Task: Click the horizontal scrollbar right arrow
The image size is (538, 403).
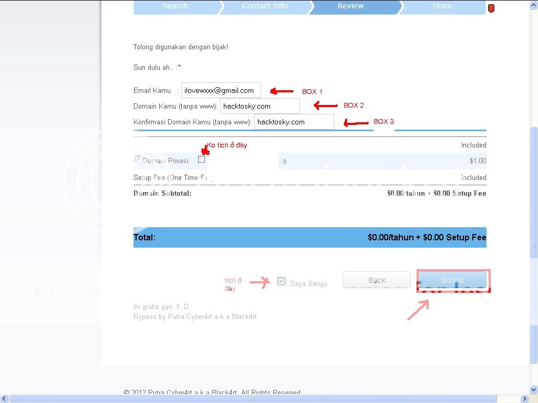Action: [x=525, y=398]
